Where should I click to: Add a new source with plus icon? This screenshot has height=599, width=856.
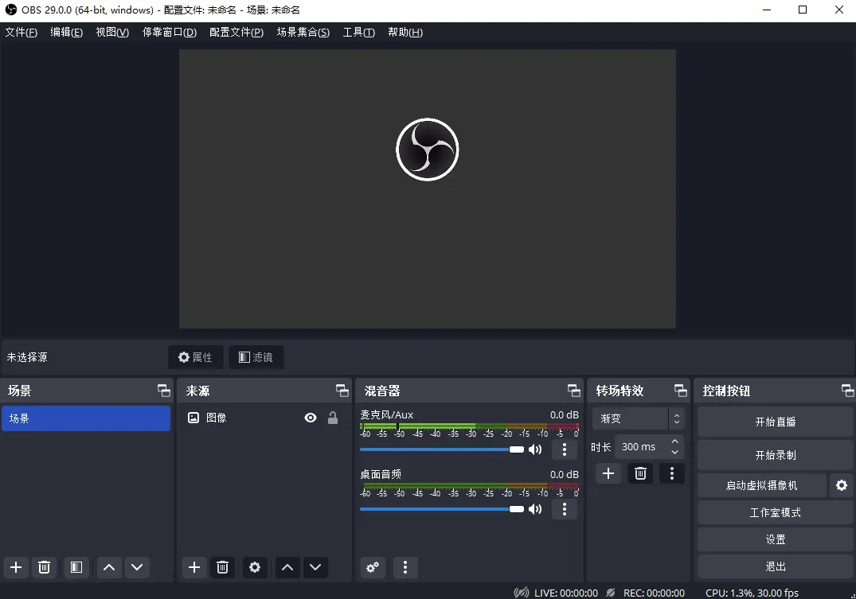coord(193,567)
